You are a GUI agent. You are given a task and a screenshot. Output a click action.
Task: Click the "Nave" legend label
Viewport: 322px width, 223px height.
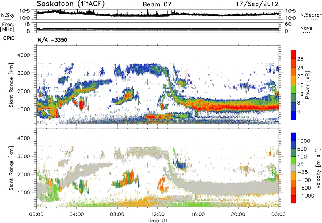306,28
